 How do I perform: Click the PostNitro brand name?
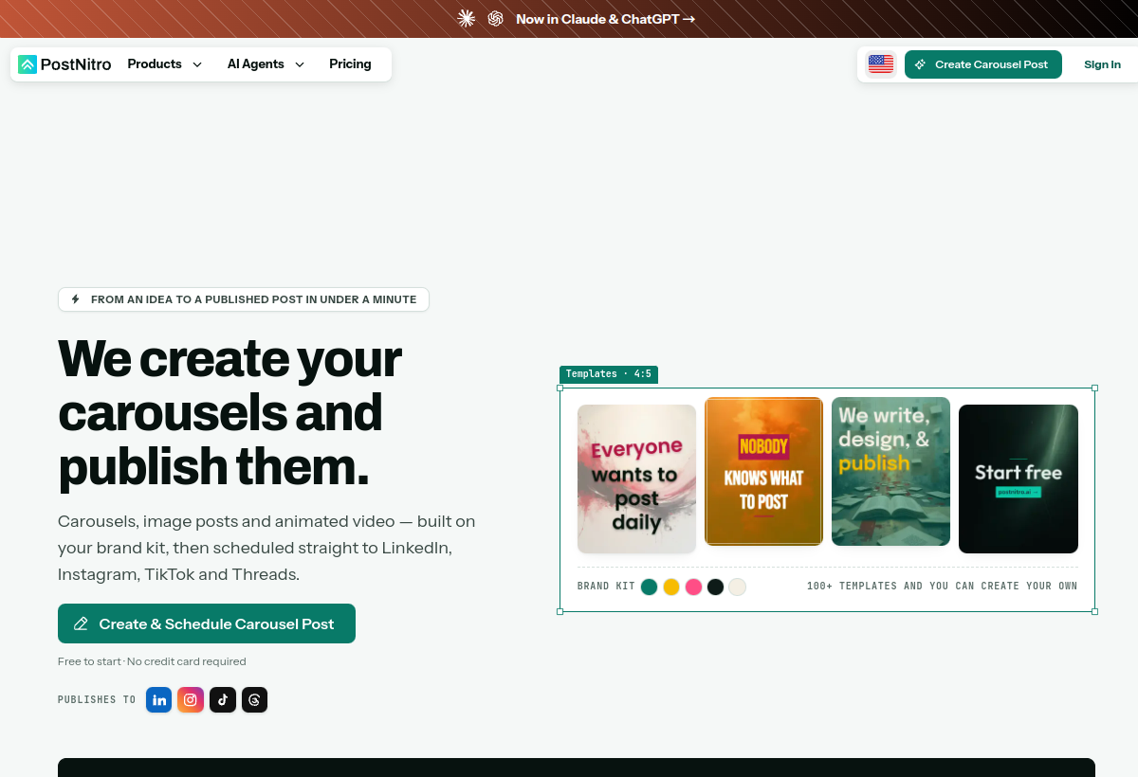coord(76,64)
